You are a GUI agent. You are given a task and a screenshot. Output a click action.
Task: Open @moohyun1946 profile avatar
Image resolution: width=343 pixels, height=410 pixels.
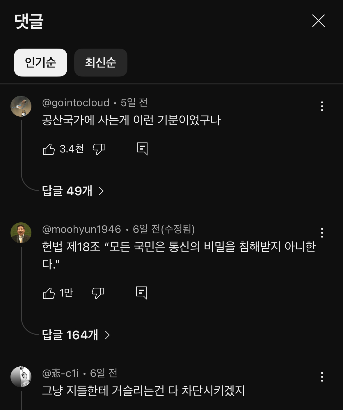21,233
